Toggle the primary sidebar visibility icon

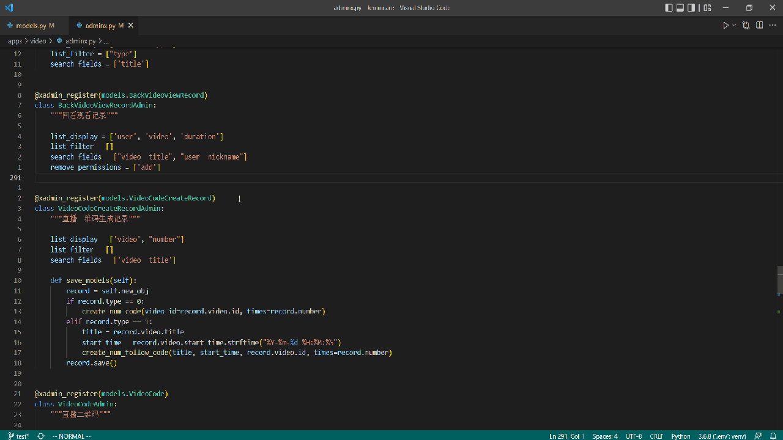click(x=669, y=7)
